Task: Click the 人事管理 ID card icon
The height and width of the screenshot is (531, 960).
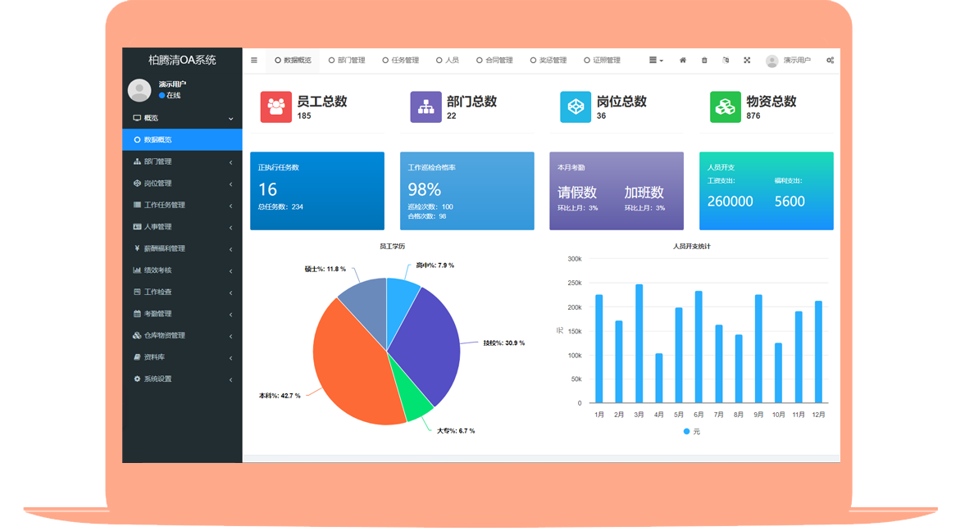Action: pyautogui.click(x=137, y=226)
